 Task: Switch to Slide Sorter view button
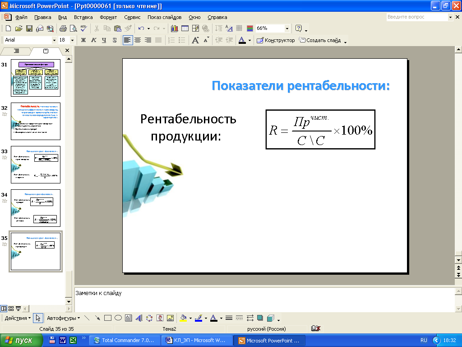pyautogui.click(x=11, y=309)
